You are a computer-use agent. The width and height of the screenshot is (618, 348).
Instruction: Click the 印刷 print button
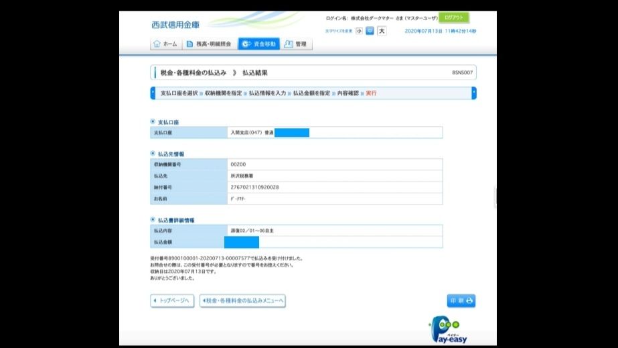point(461,301)
